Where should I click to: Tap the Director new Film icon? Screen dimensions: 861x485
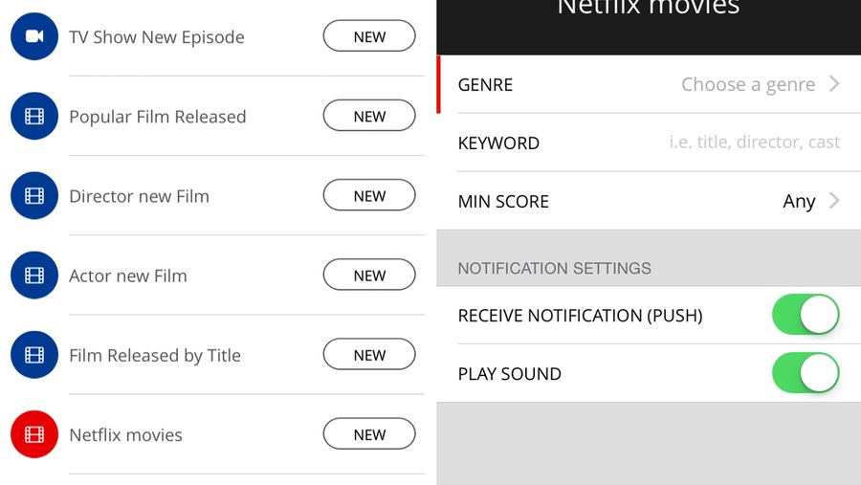[x=34, y=195]
